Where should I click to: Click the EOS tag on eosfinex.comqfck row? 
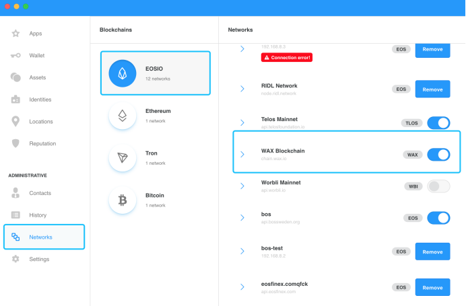(x=401, y=287)
